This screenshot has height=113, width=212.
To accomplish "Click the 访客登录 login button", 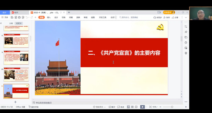I will [169, 12].
